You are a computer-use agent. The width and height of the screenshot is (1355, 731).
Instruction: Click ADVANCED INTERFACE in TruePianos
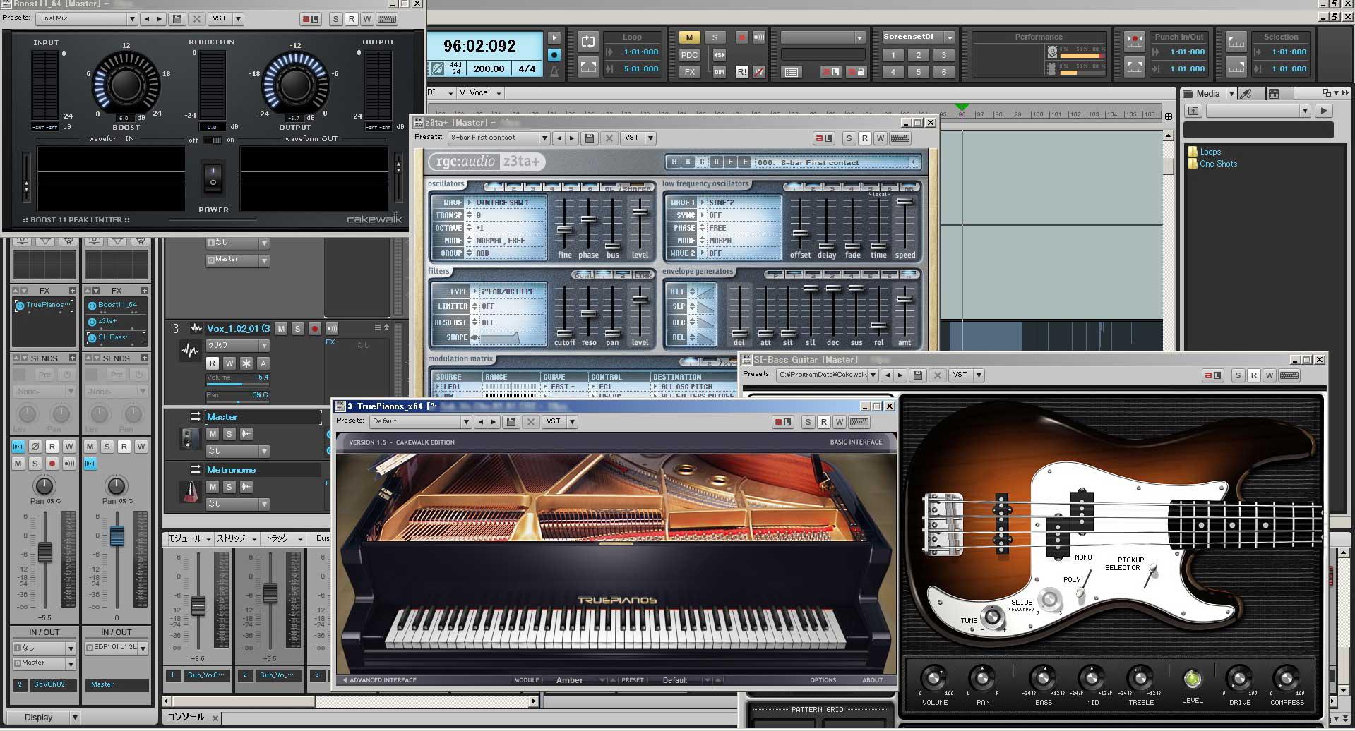pyautogui.click(x=379, y=680)
